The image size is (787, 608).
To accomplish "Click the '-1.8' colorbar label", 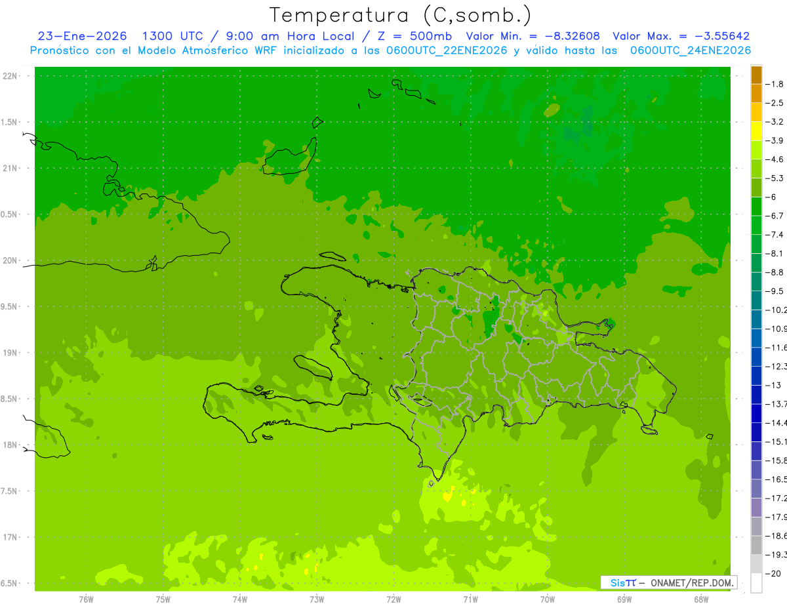I will pos(775,84).
